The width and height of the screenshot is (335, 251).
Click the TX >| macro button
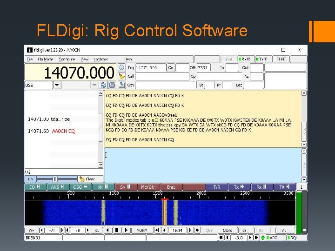coord(285,187)
